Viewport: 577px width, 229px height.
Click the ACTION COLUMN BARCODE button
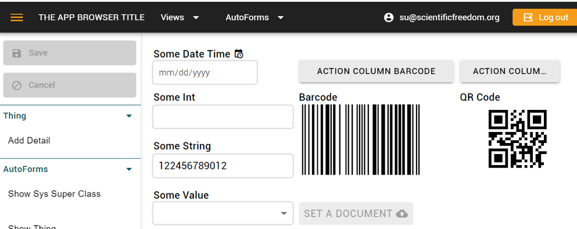click(376, 71)
